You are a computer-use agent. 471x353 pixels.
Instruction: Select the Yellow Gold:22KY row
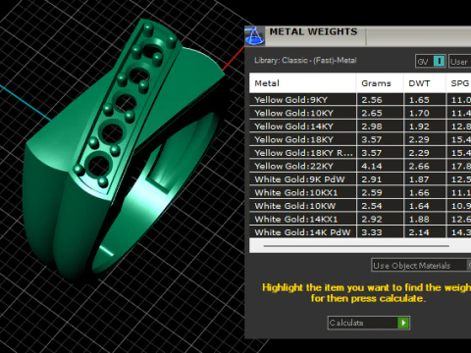(360, 166)
